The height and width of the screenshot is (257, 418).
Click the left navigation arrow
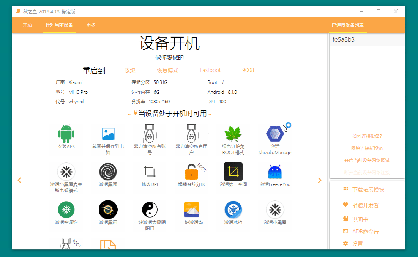pos(19,180)
